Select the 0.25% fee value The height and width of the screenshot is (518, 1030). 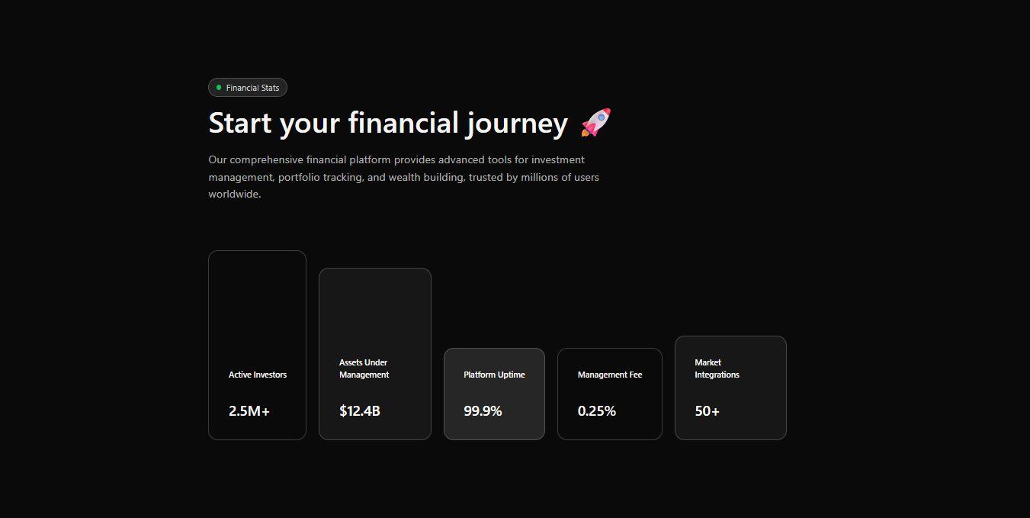pos(597,411)
